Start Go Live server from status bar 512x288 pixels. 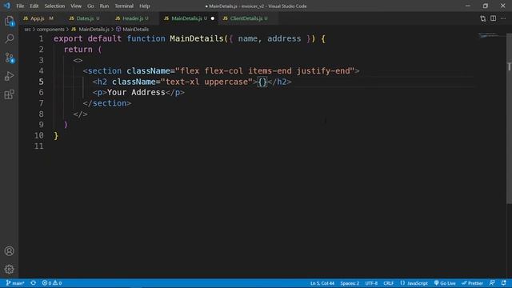(445, 283)
